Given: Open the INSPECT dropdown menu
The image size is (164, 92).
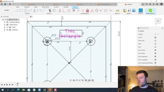Looking at the screenshot, I should 117,14.
